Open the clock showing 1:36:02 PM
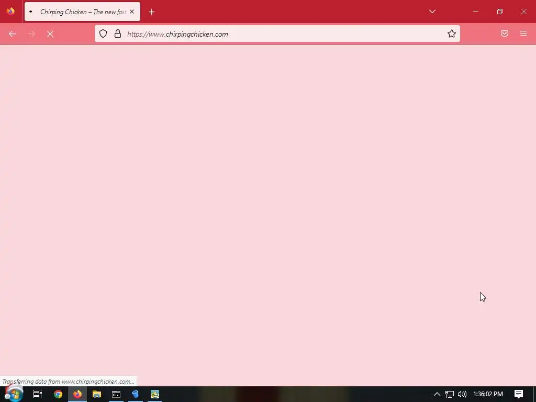Viewport: 536px width, 402px height. [x=488, y=394]
